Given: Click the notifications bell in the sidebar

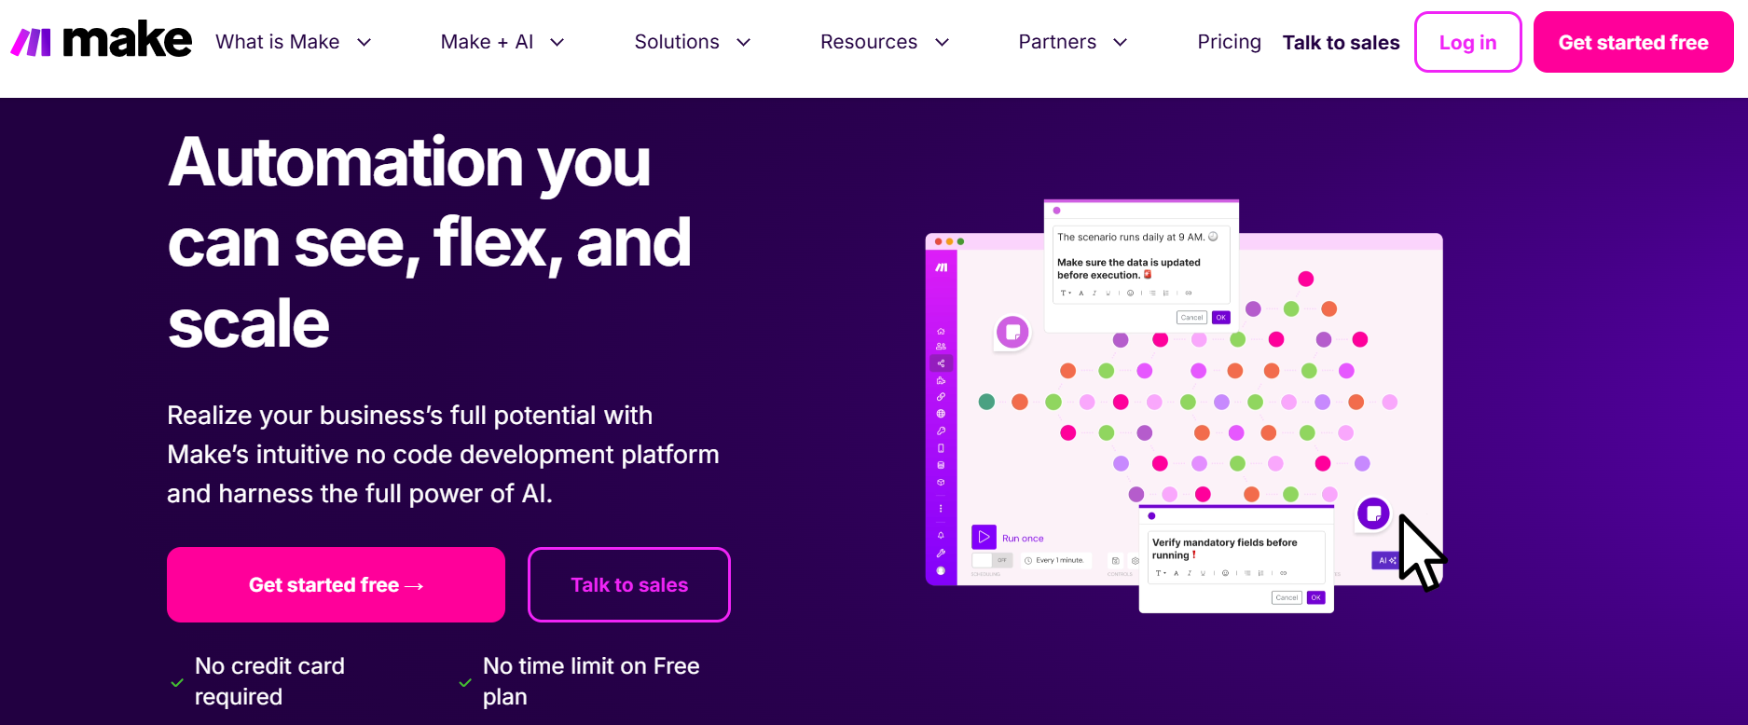Looking at the screenshot, I should click(941, 535).
